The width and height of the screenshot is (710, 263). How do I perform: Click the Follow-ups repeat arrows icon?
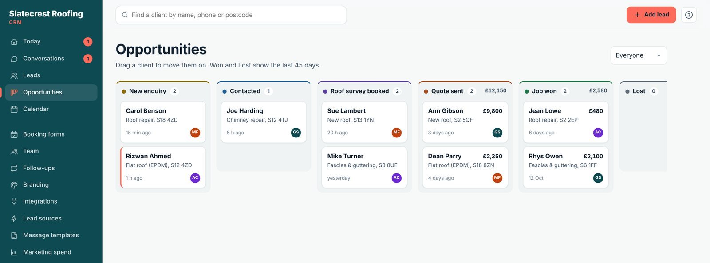click(x=14, y=168)
